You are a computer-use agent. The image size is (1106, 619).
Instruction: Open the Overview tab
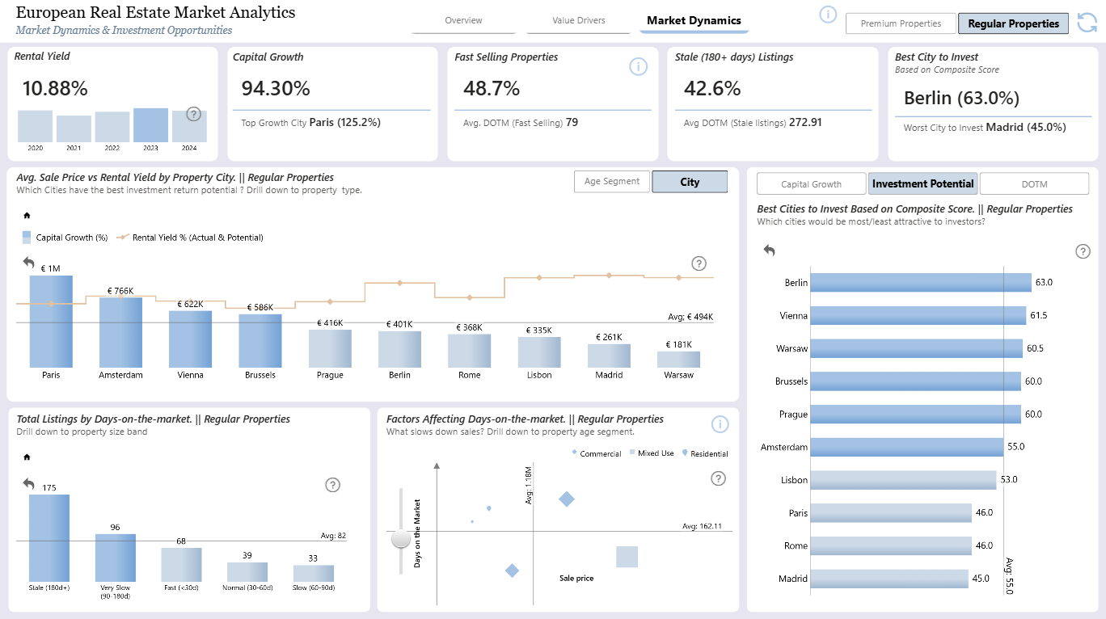tap(464, 21)
